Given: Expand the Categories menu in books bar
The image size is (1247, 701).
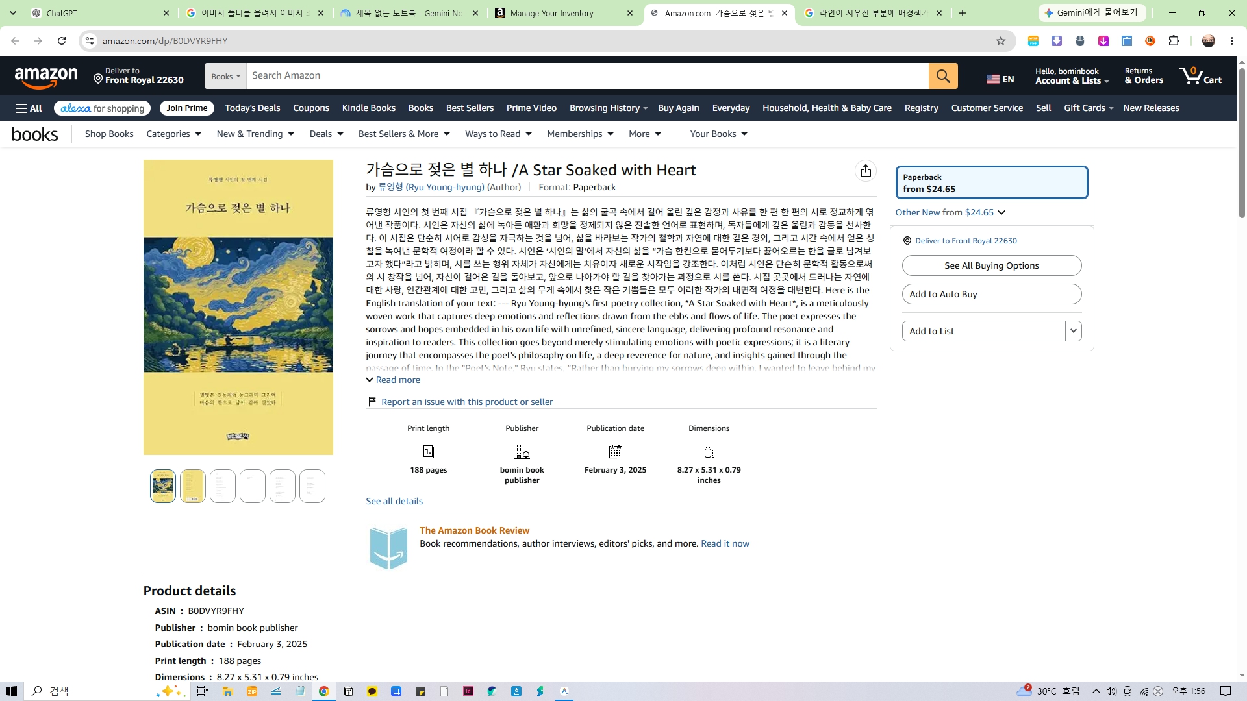Looking at the screenshot, I should (x=174, y=134).
